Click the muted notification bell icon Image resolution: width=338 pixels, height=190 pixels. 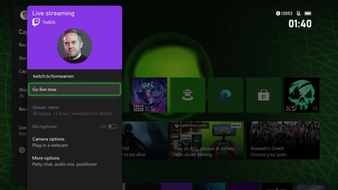click(299, 13)
